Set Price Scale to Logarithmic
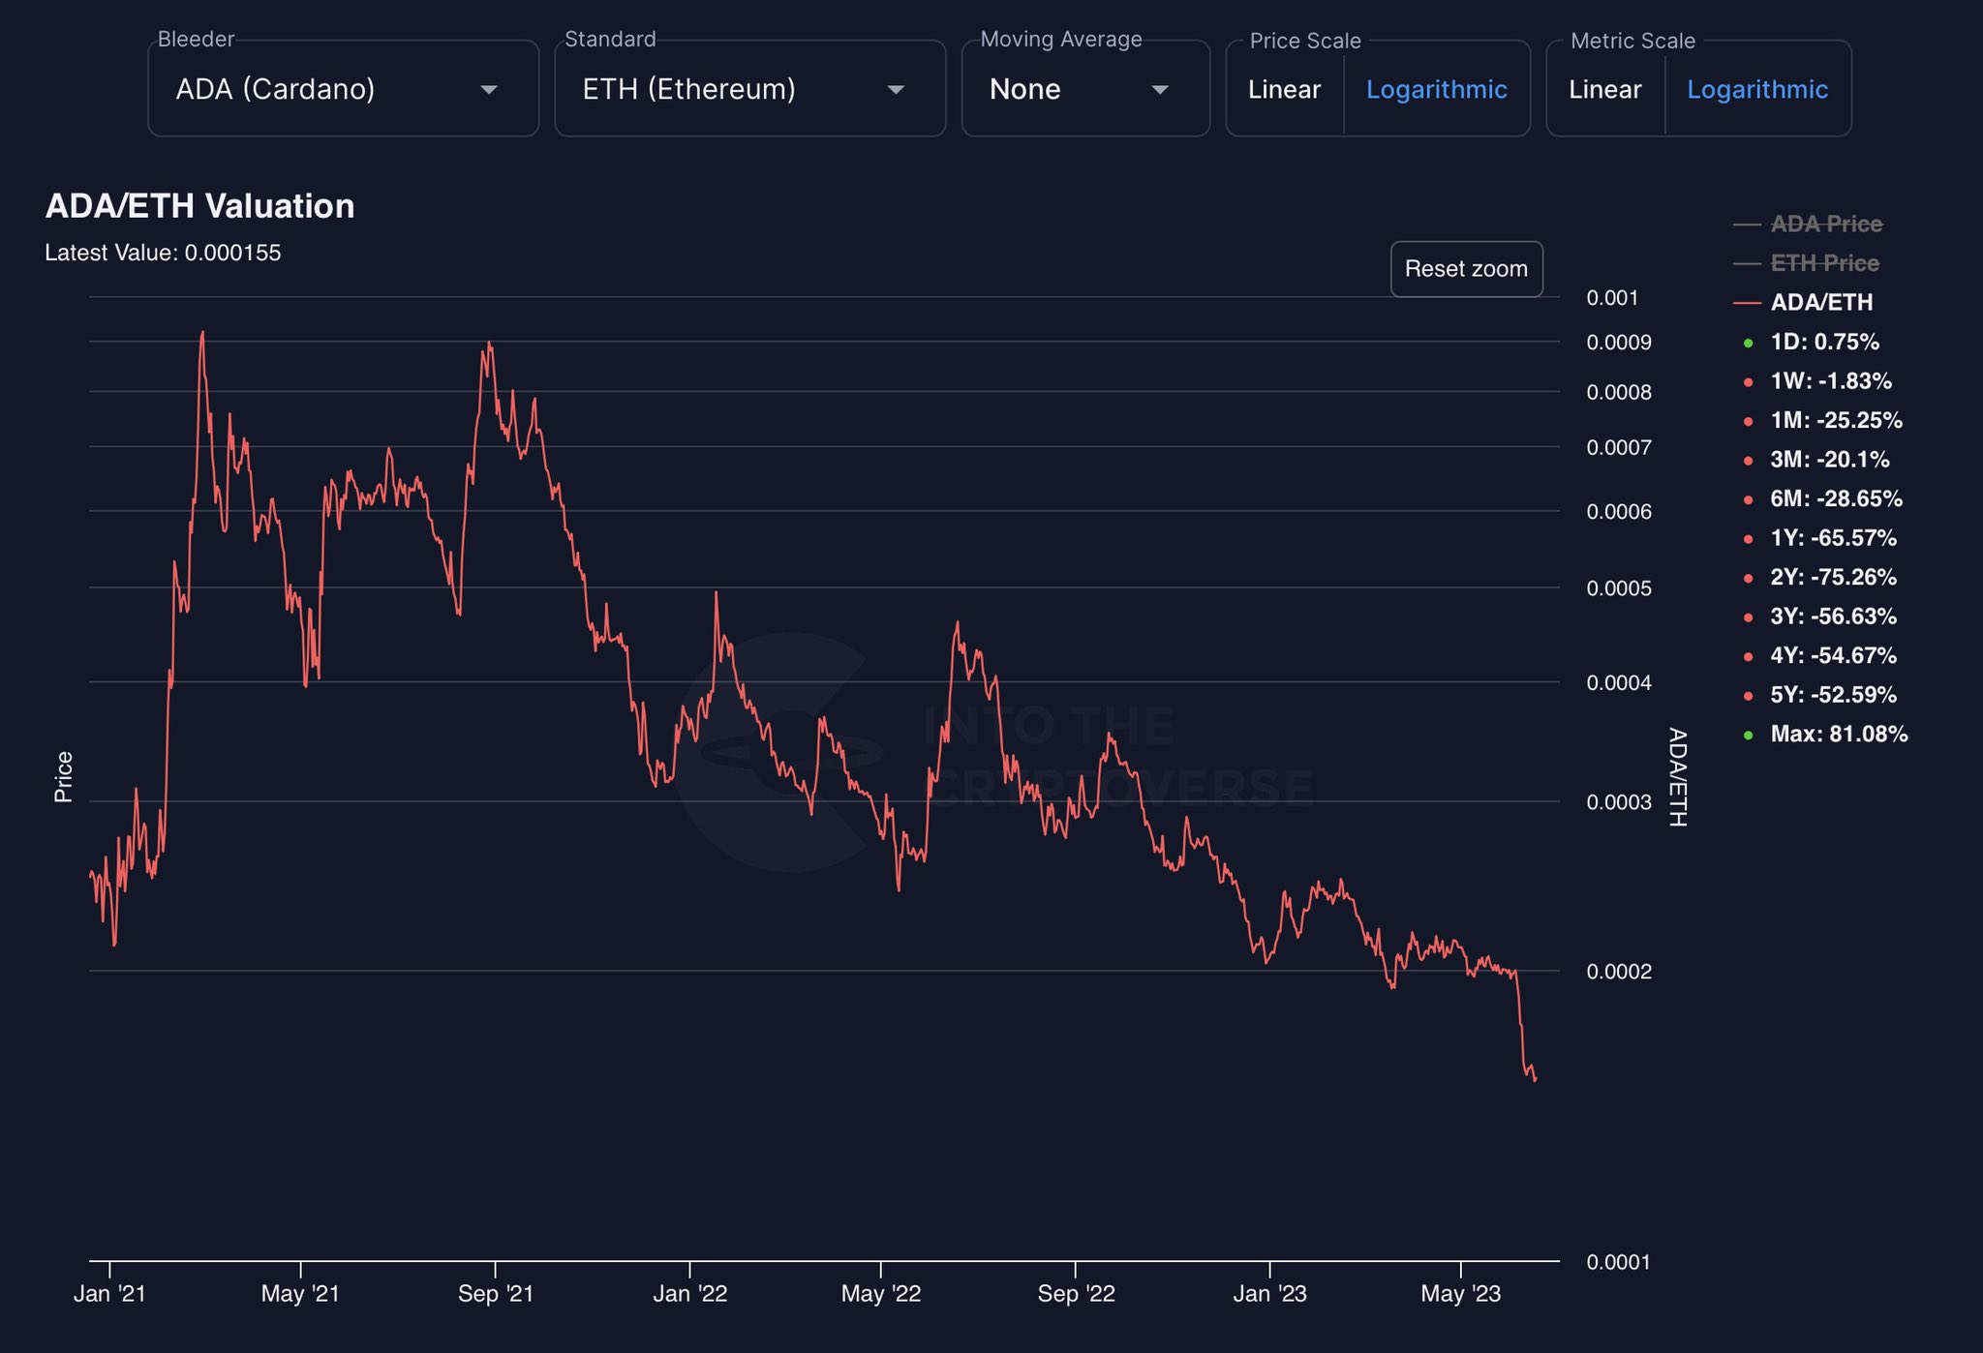The width and height of the screenshot is (1983, 1353). pyautogui.click(x=1436, y=90)
